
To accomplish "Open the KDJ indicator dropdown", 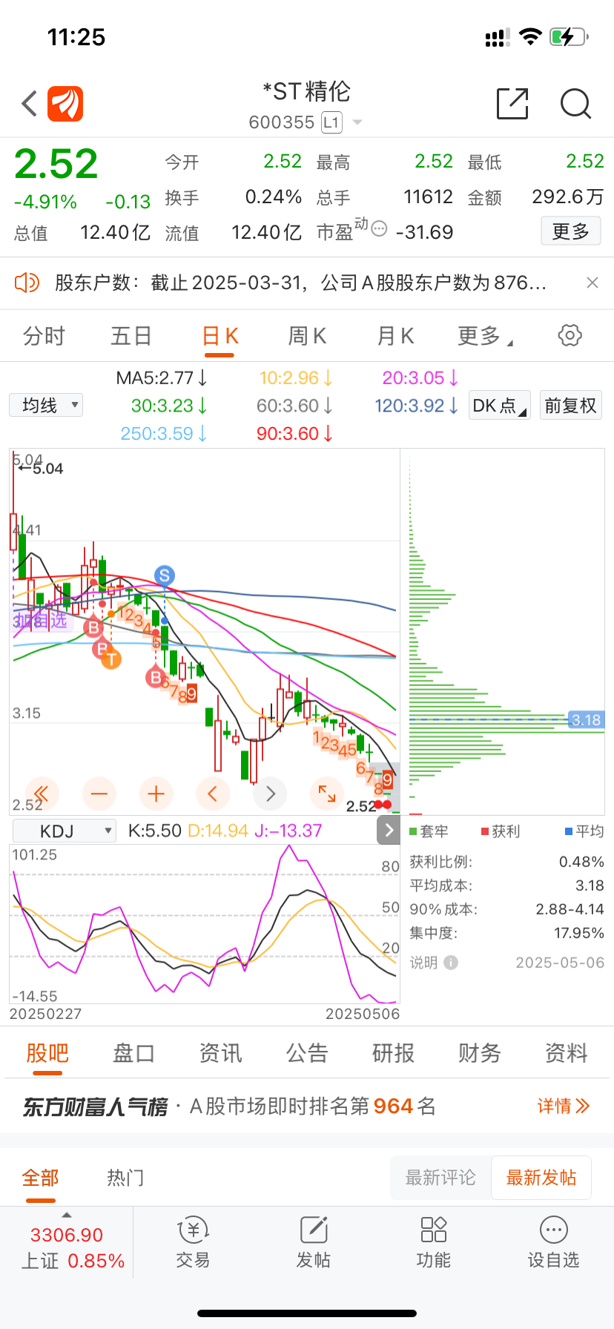I will [65, 831].
